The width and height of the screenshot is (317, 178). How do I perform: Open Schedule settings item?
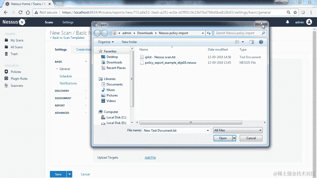click(66, 76)
